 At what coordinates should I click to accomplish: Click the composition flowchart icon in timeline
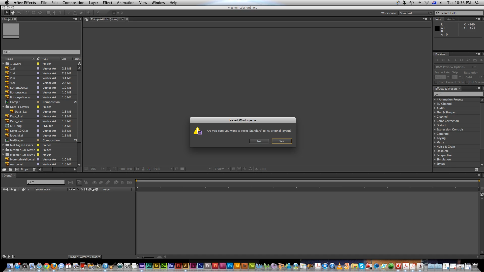[70, 182]
